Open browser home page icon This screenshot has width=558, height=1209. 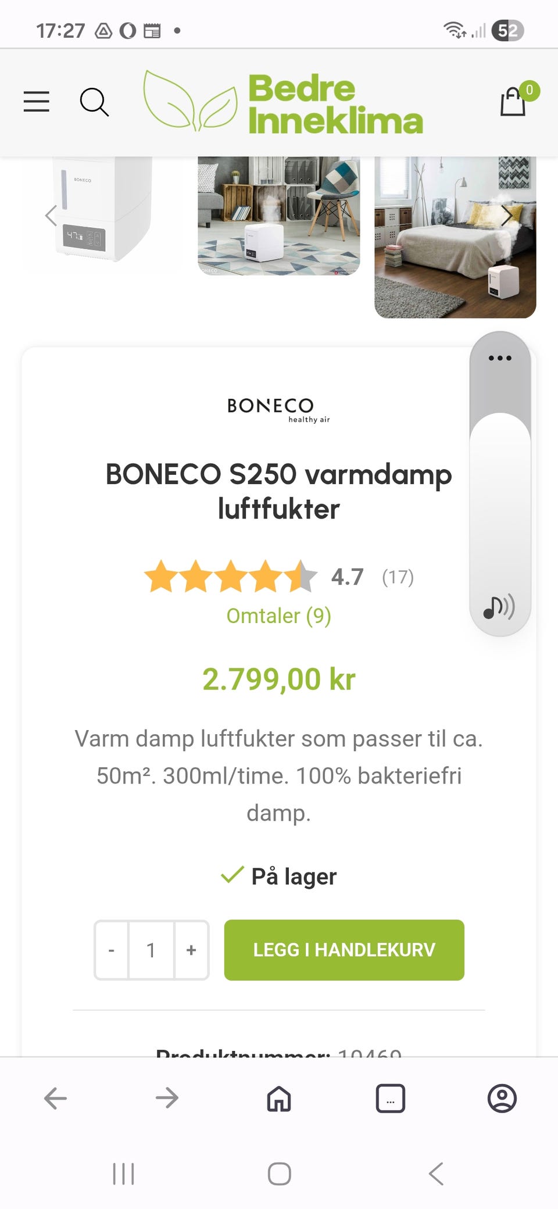coord(279,1099)
